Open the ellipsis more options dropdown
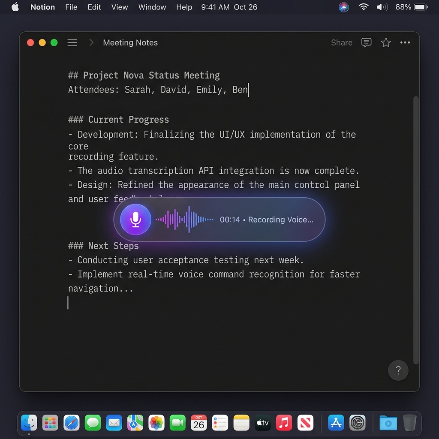Screen dimensions: 439x439 pos(406,42)
